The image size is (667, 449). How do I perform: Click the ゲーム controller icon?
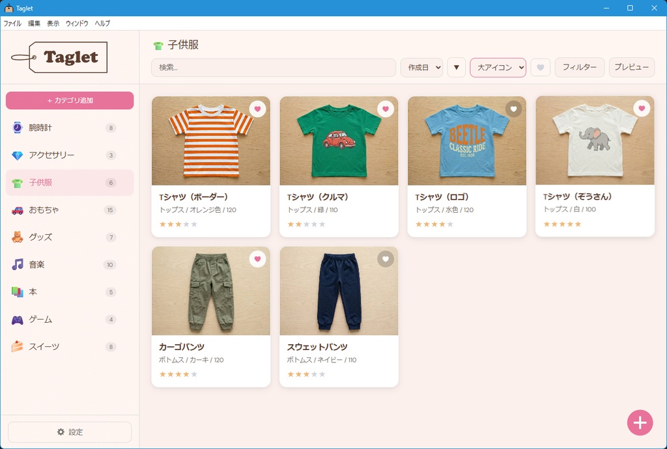click(16, 319)
